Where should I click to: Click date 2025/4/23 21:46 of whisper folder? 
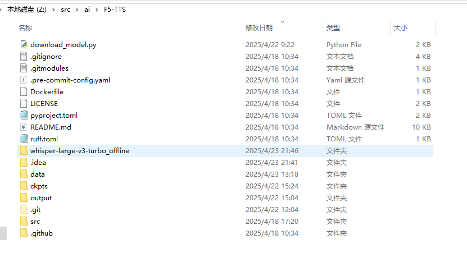coord(272,151)
